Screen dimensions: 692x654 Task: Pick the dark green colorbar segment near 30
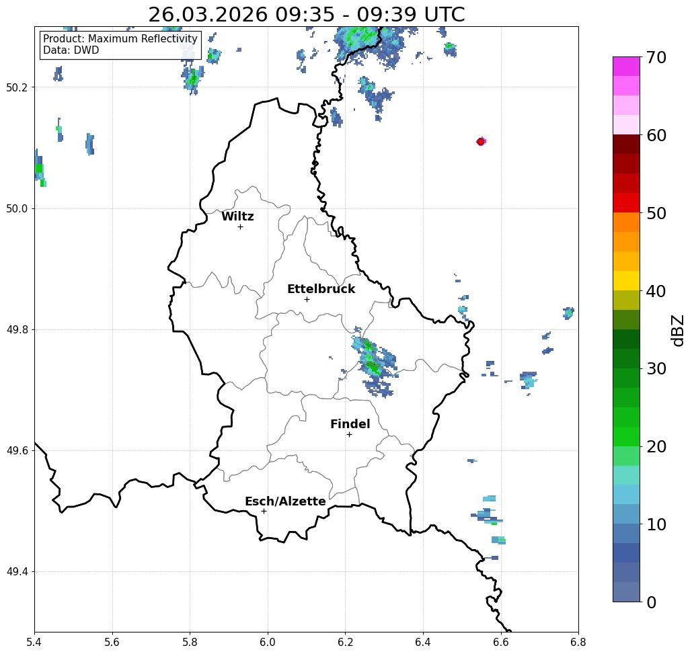pos(626,358)
